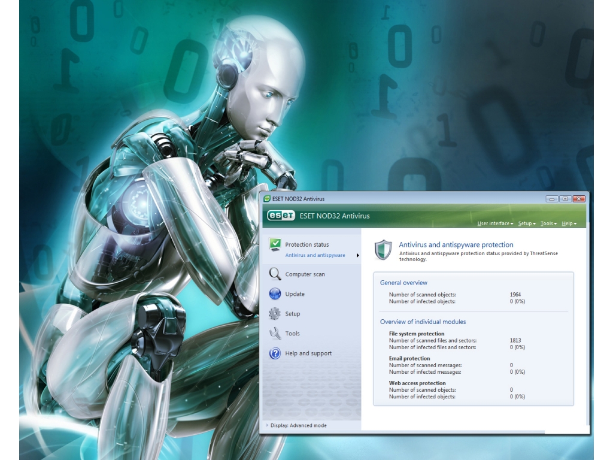Click the Computer scan magnifier icon
Screen dimensions: 613x460
click(275, 274)
